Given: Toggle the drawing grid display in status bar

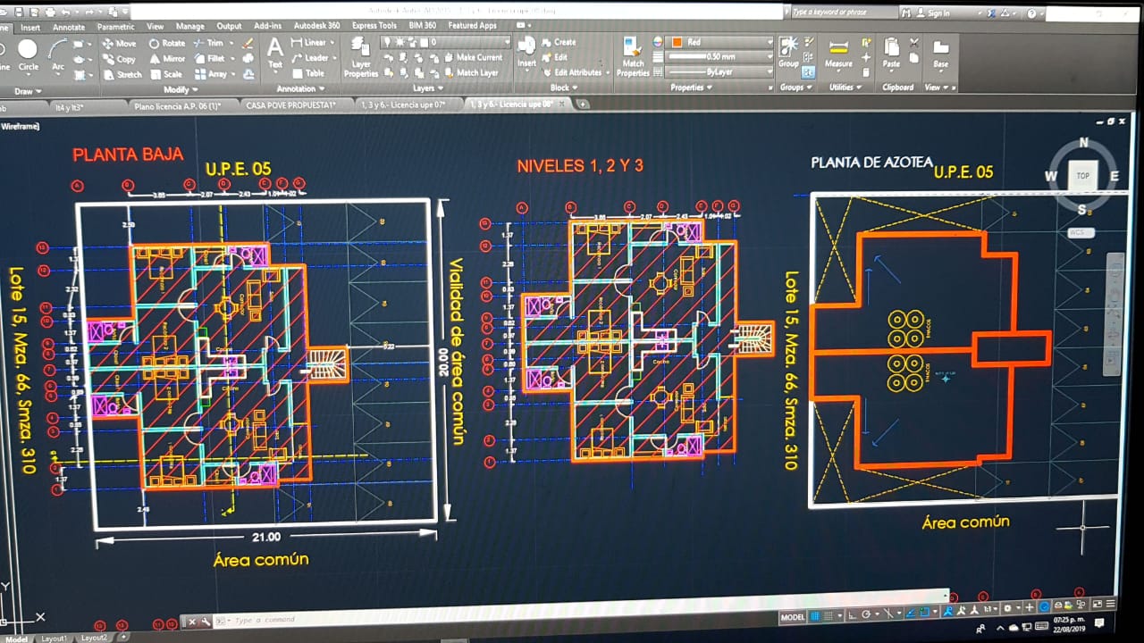Looking at the screenshot, I should click(815, 615).
